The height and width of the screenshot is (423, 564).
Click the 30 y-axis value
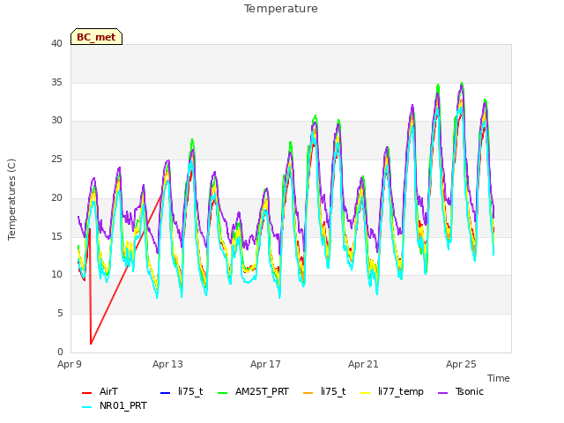click(56, 121)
